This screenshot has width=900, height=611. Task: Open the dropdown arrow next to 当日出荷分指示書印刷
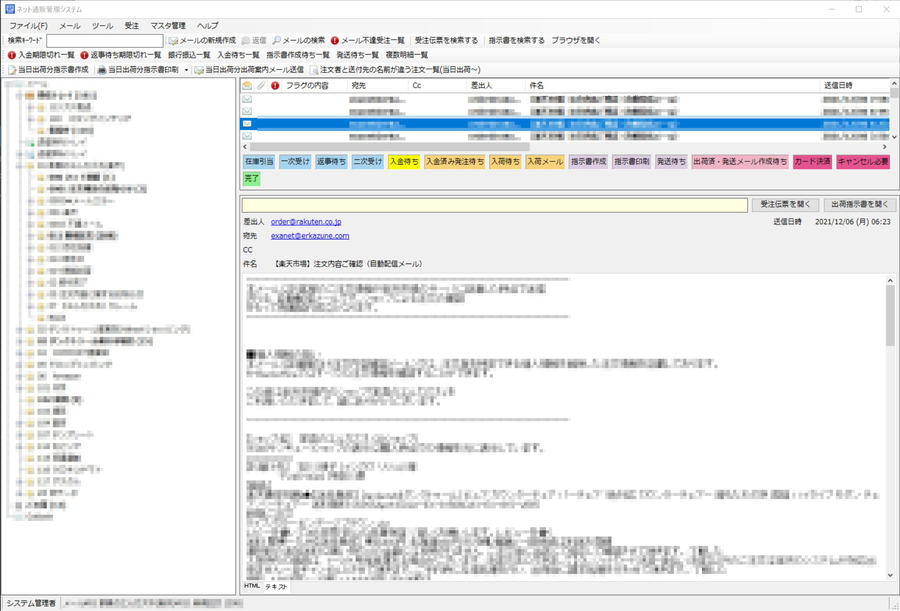pyautogui.click(x=186, y=70)
